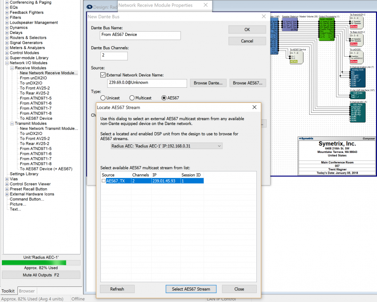This screenshot has height=302, width=377.
Task: Open the Radius AEC unit dropdown
Action: [218, 147]
